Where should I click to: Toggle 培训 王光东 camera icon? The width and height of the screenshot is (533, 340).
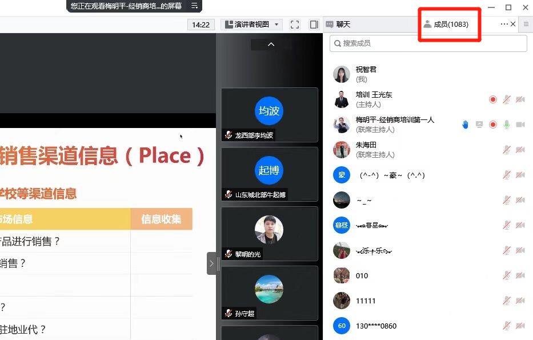[520, 99]
